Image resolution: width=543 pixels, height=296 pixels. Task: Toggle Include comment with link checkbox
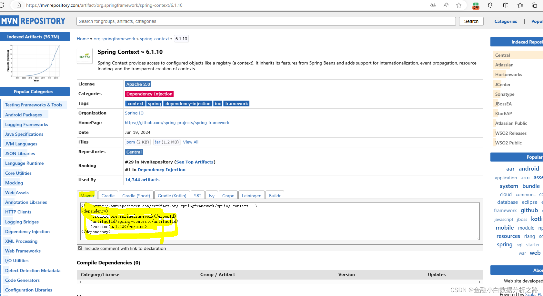coord(80,248)
